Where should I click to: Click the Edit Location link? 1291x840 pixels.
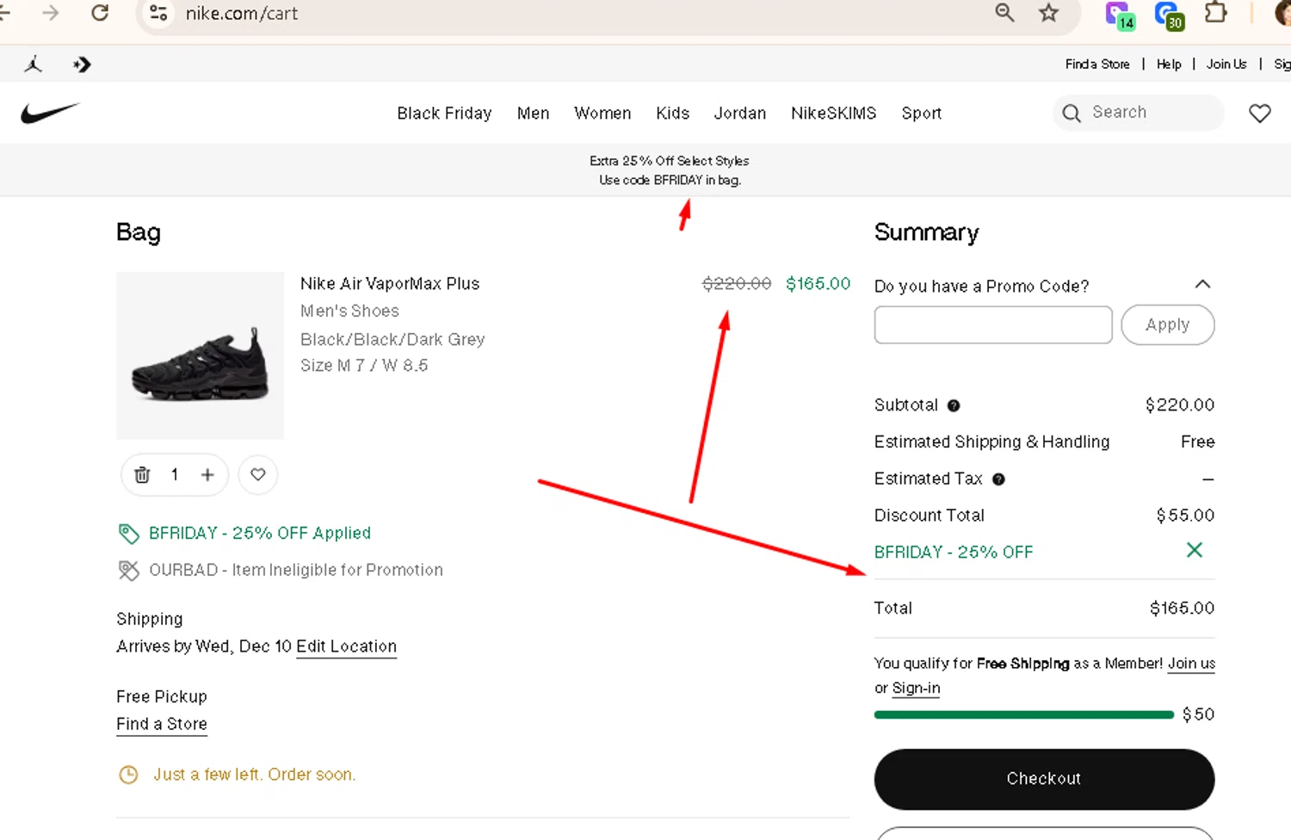pyautogui.click(x=346, y=646)
